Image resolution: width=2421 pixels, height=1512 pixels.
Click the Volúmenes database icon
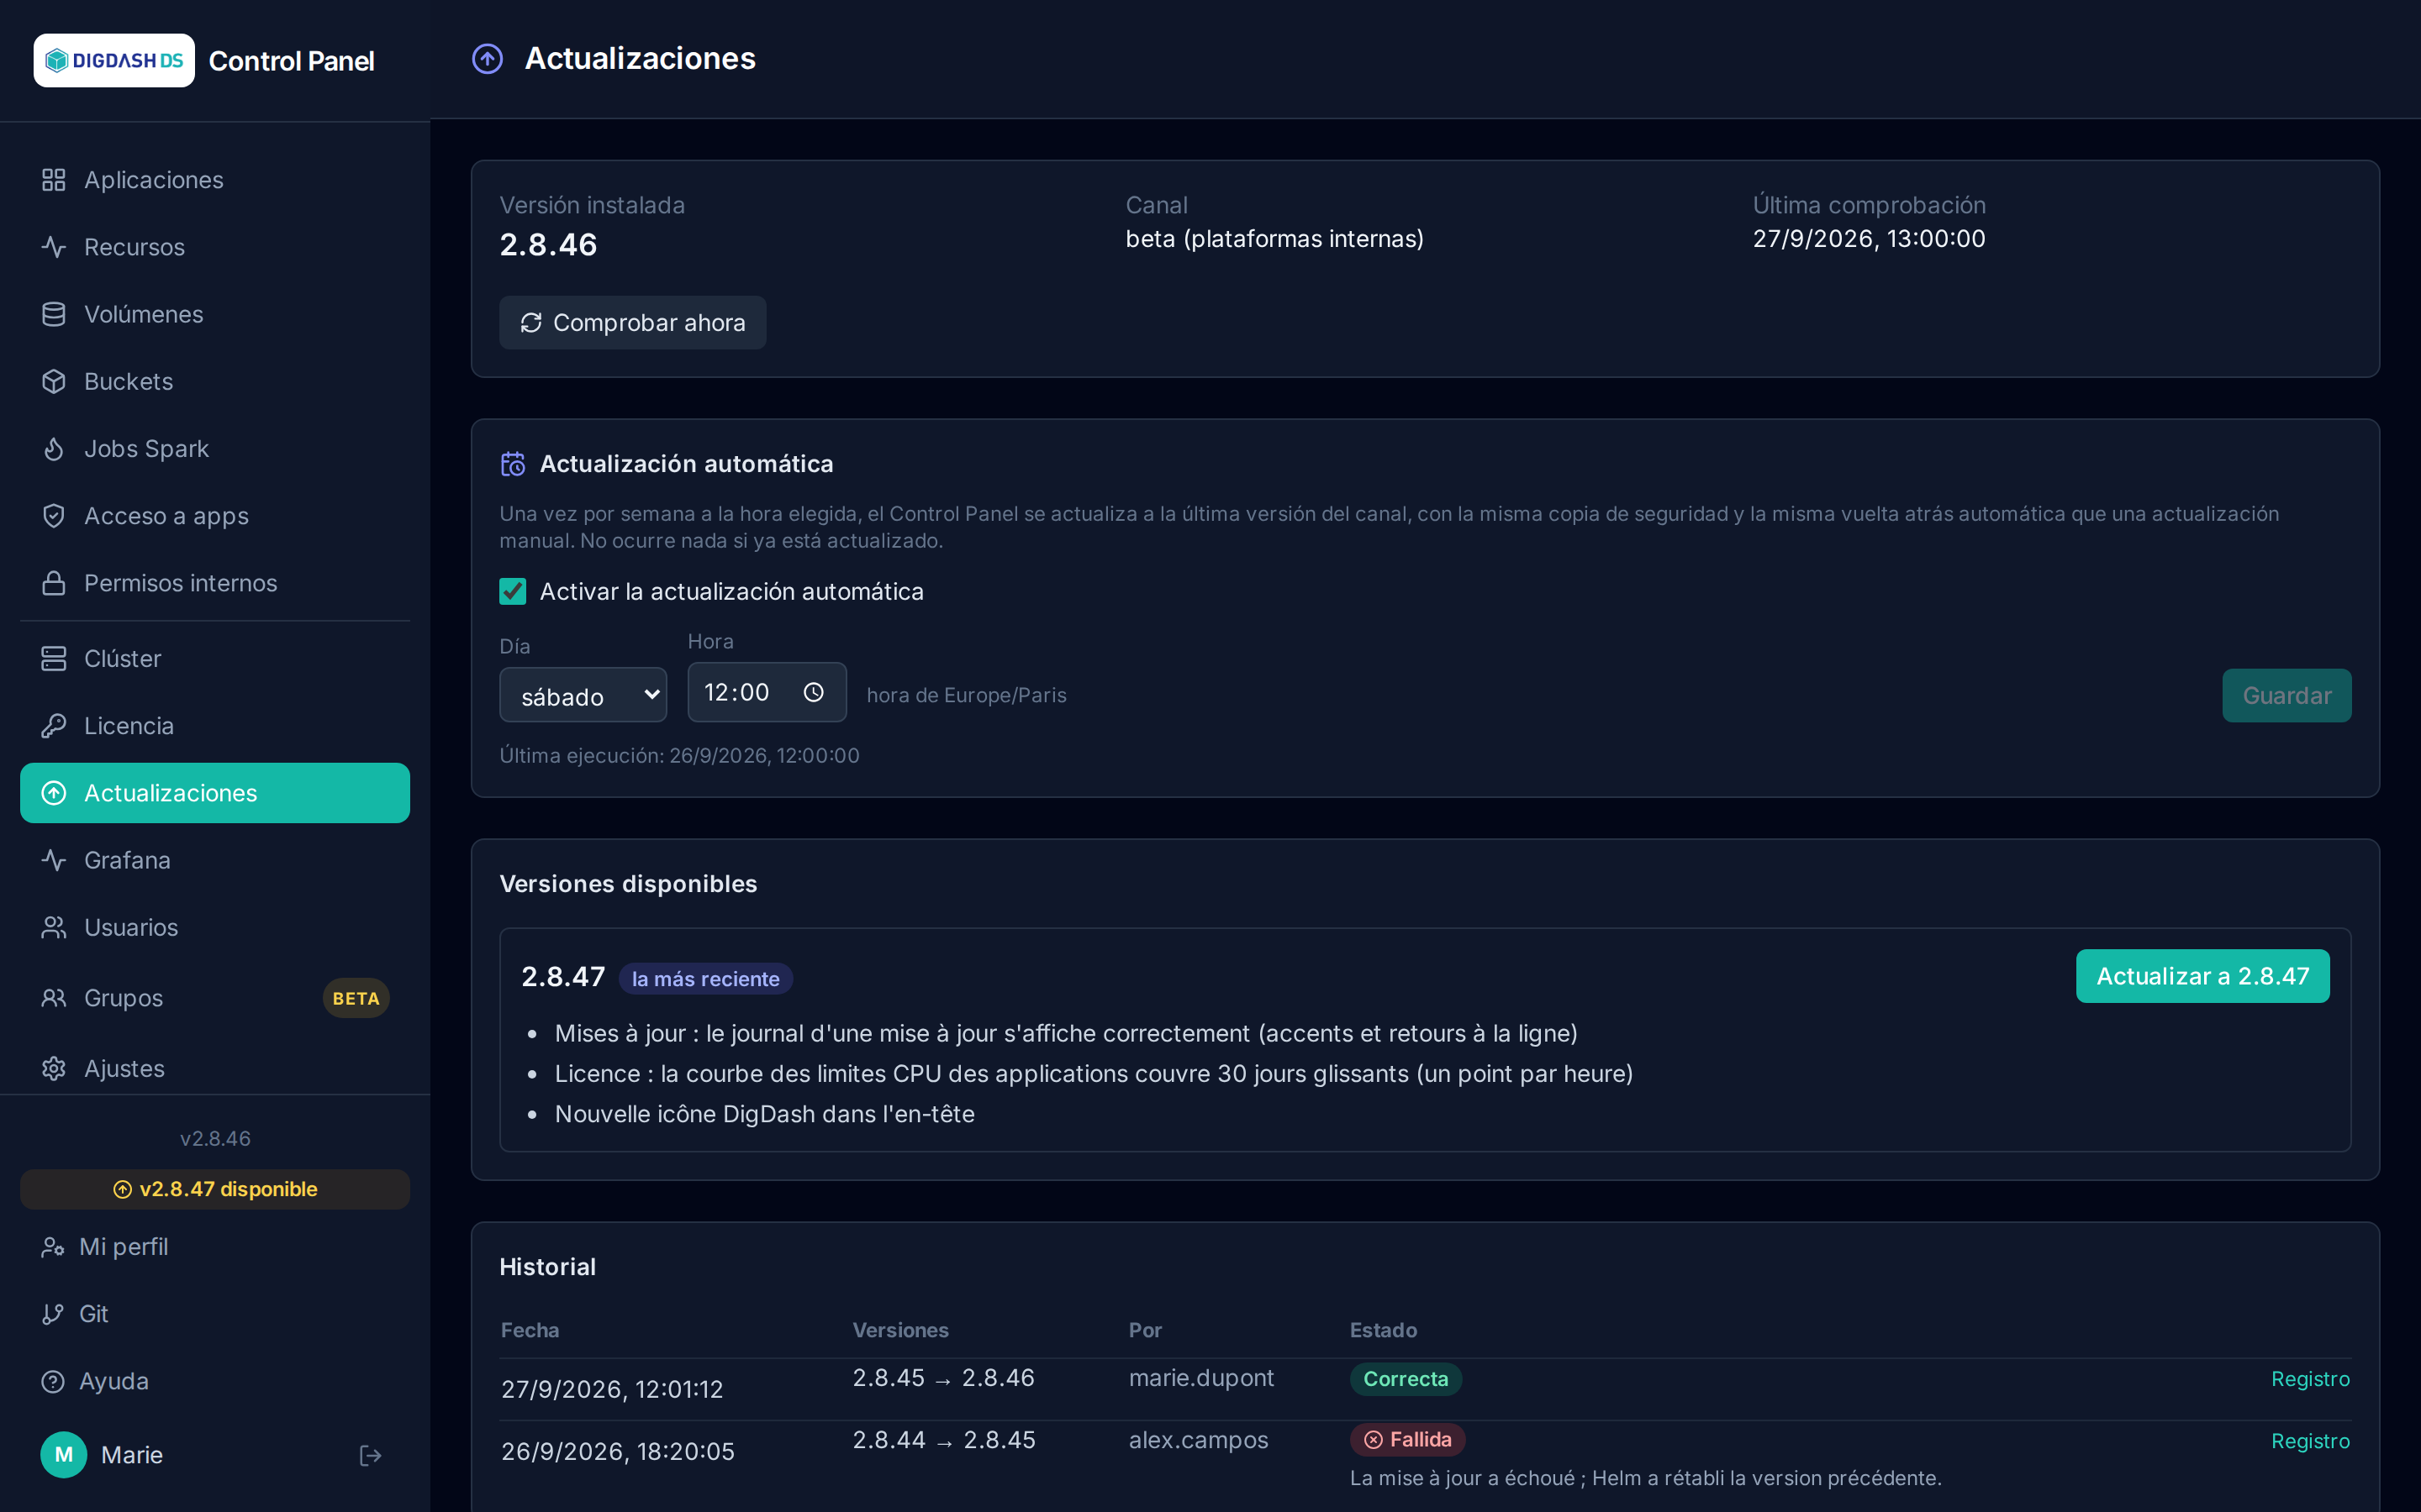tap(54, 314)
